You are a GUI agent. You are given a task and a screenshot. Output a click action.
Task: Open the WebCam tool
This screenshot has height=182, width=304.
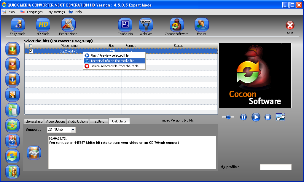[x=146, y=25]
